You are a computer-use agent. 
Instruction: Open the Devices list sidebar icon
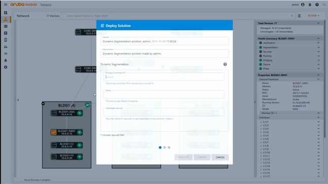pos(6,26)
